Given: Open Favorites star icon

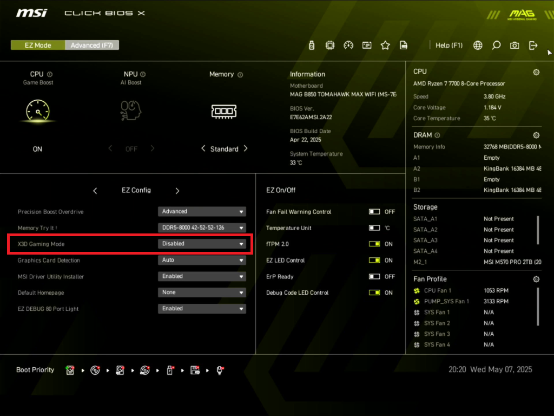Looking at the screenshot, I should pyautogui.click(x=385, y=45).
